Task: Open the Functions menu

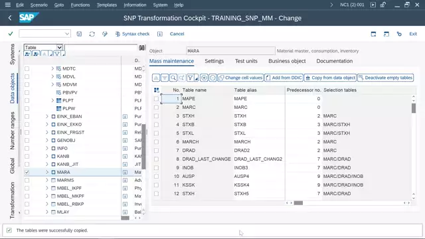Action: point(80,5)
